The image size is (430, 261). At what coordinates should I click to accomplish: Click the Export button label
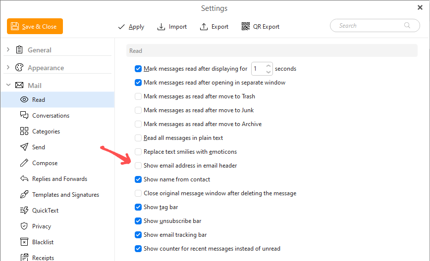[x=219, y=27]
